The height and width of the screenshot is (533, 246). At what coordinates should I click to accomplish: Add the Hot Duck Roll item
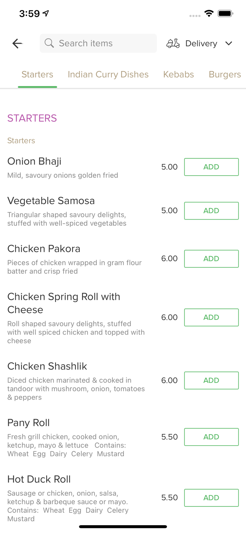[x=211, y=498]
